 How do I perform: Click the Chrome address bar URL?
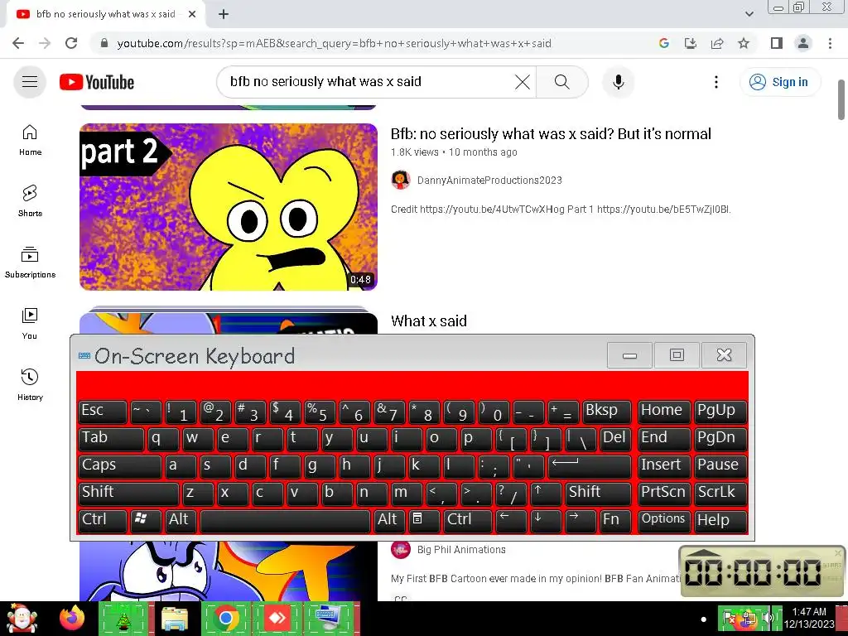click(x=335, y=43)
